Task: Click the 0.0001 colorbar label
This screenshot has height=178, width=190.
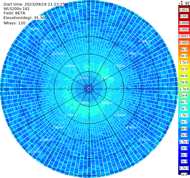Action: (x=184, y=43)
